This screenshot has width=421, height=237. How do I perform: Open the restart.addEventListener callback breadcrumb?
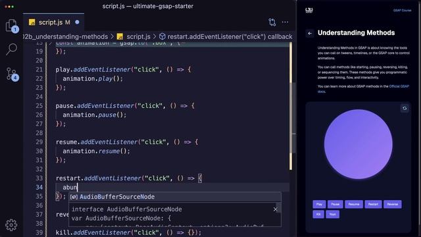coord(230,37)
